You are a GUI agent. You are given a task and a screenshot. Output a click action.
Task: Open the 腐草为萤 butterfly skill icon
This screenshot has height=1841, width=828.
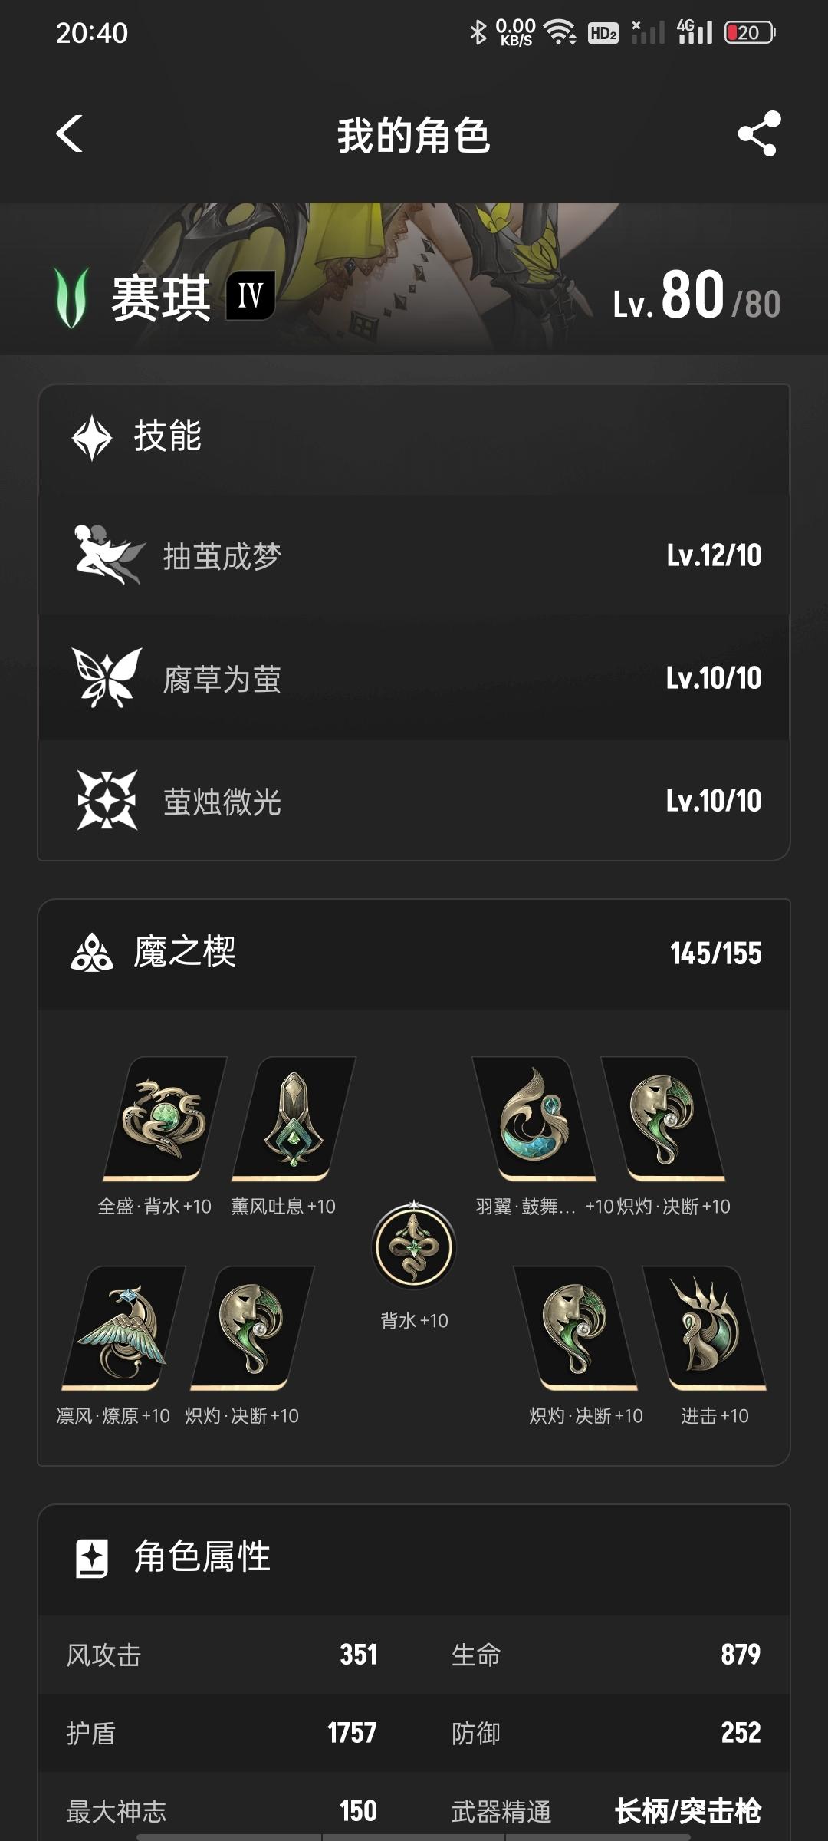[x=107, y=677]
